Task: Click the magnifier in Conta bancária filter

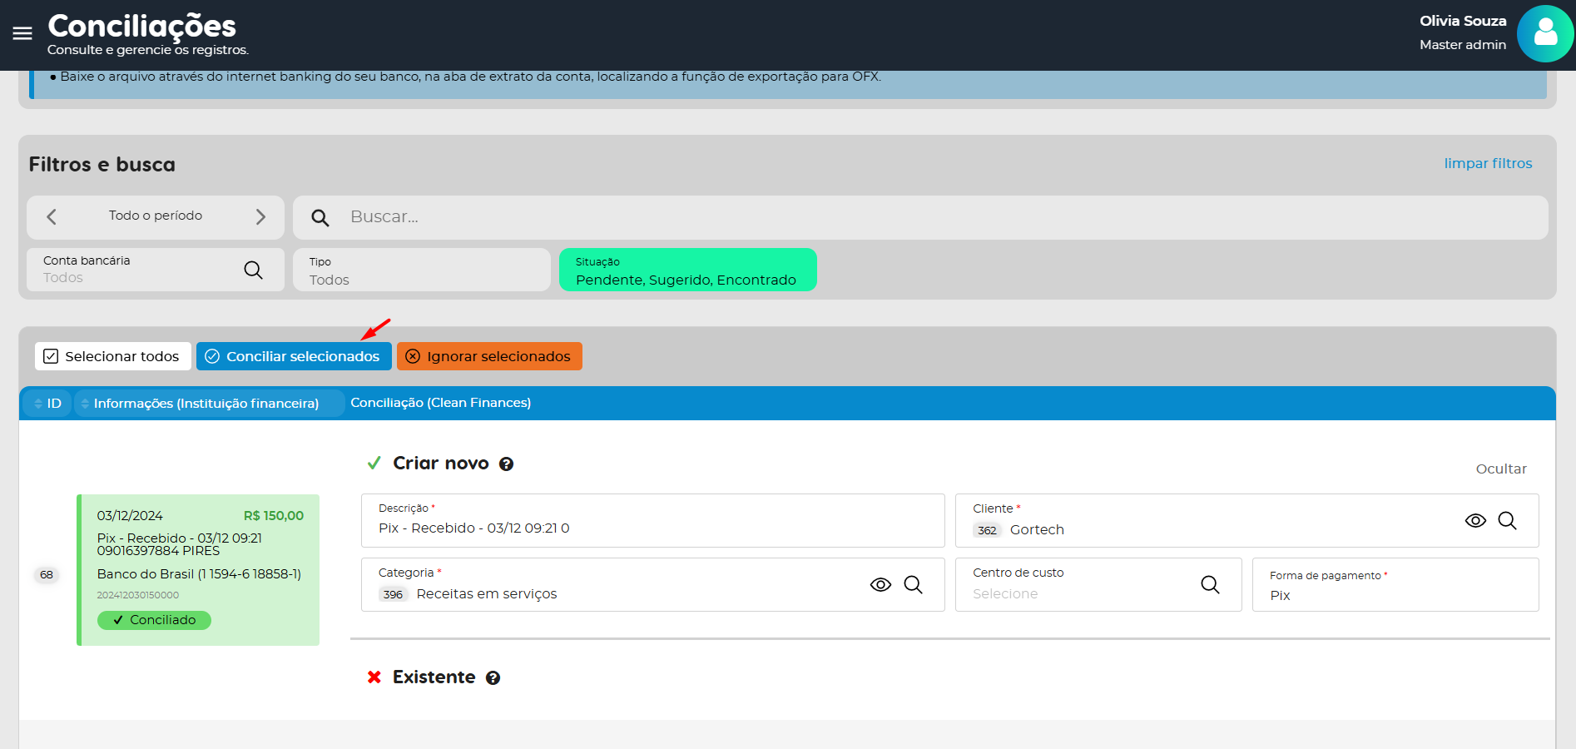Action: 253,270
